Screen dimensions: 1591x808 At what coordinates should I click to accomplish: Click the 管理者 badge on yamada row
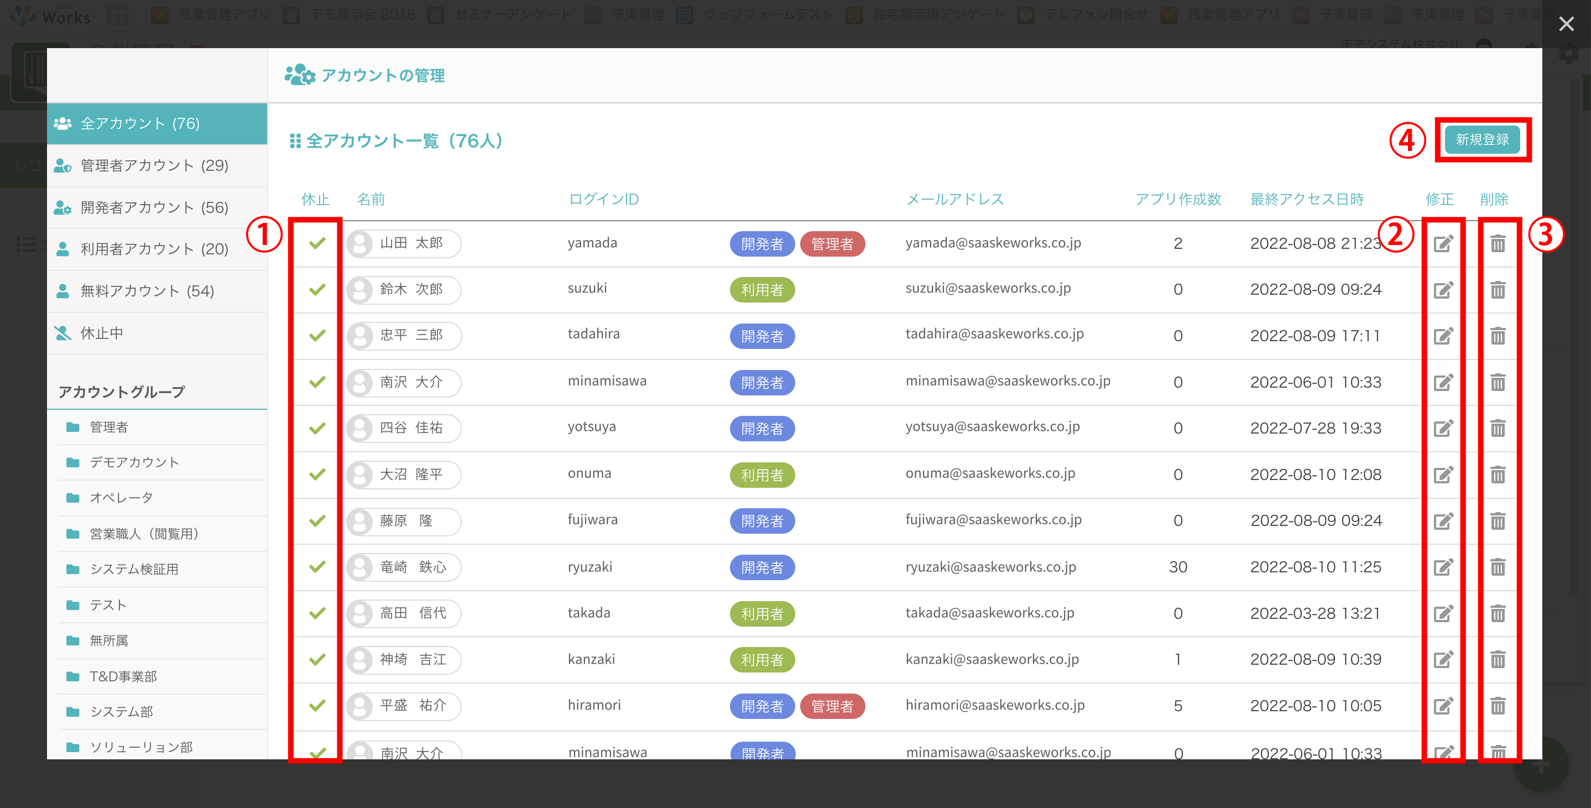(832, 244)
